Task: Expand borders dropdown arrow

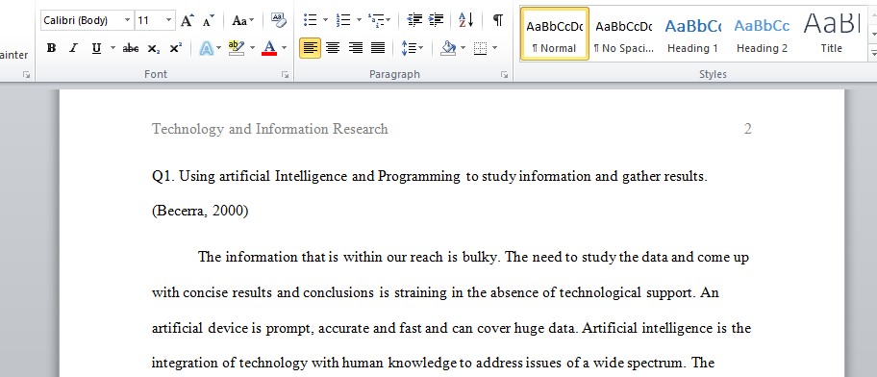Action: click(494, 48)
